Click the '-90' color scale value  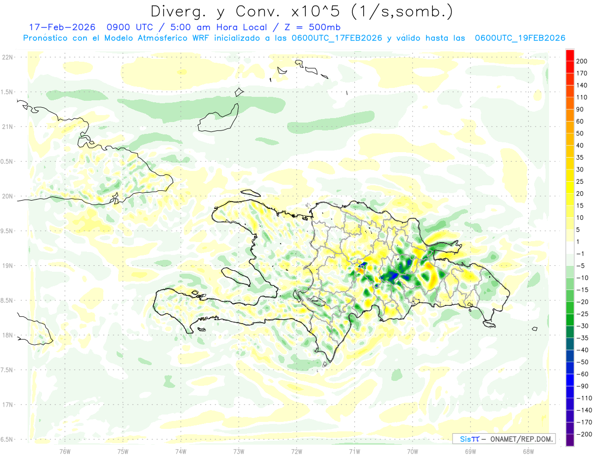[583, 386]
